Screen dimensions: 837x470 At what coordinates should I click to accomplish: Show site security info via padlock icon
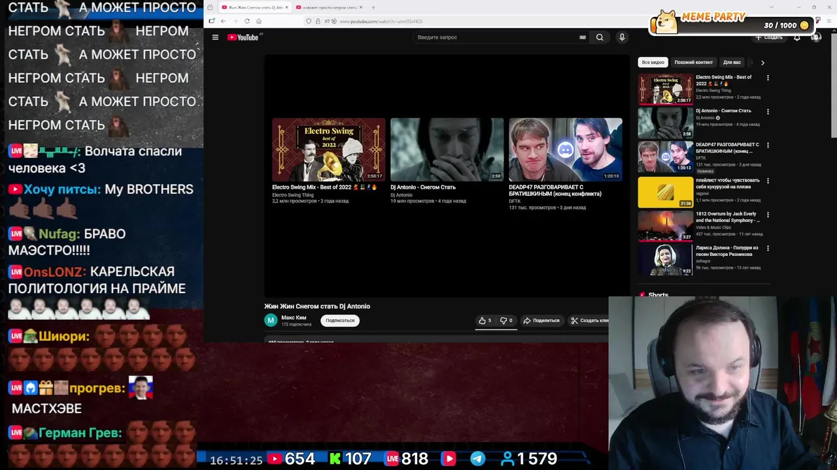coord(318,21)
